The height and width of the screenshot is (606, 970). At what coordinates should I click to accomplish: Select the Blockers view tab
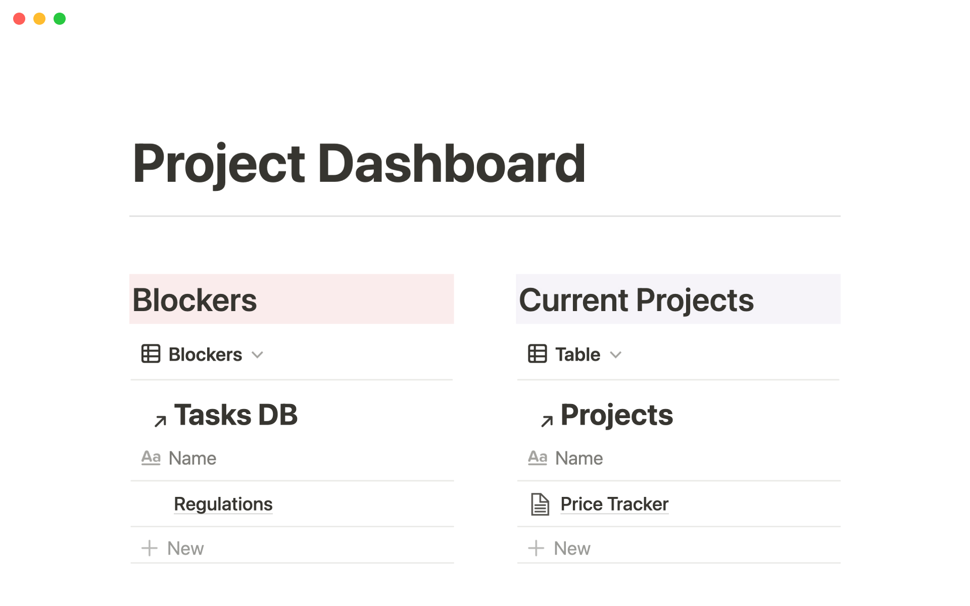point(205,354)
